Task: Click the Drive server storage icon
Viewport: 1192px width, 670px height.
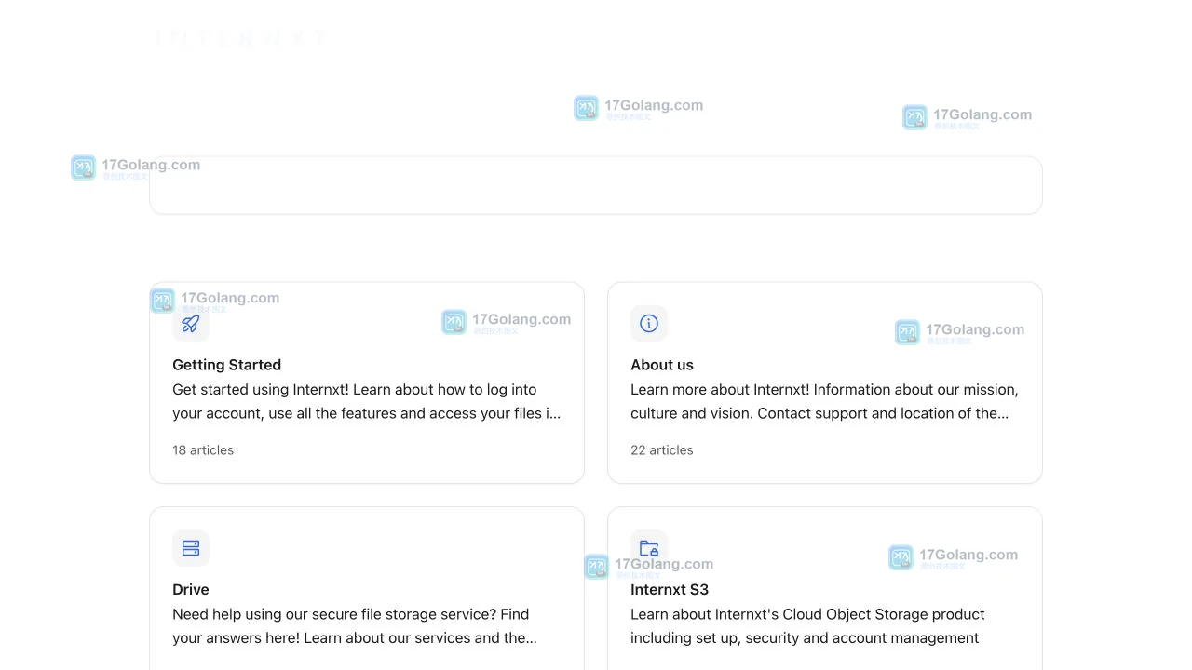Action: pyautogui.click(x=191, y=548)
